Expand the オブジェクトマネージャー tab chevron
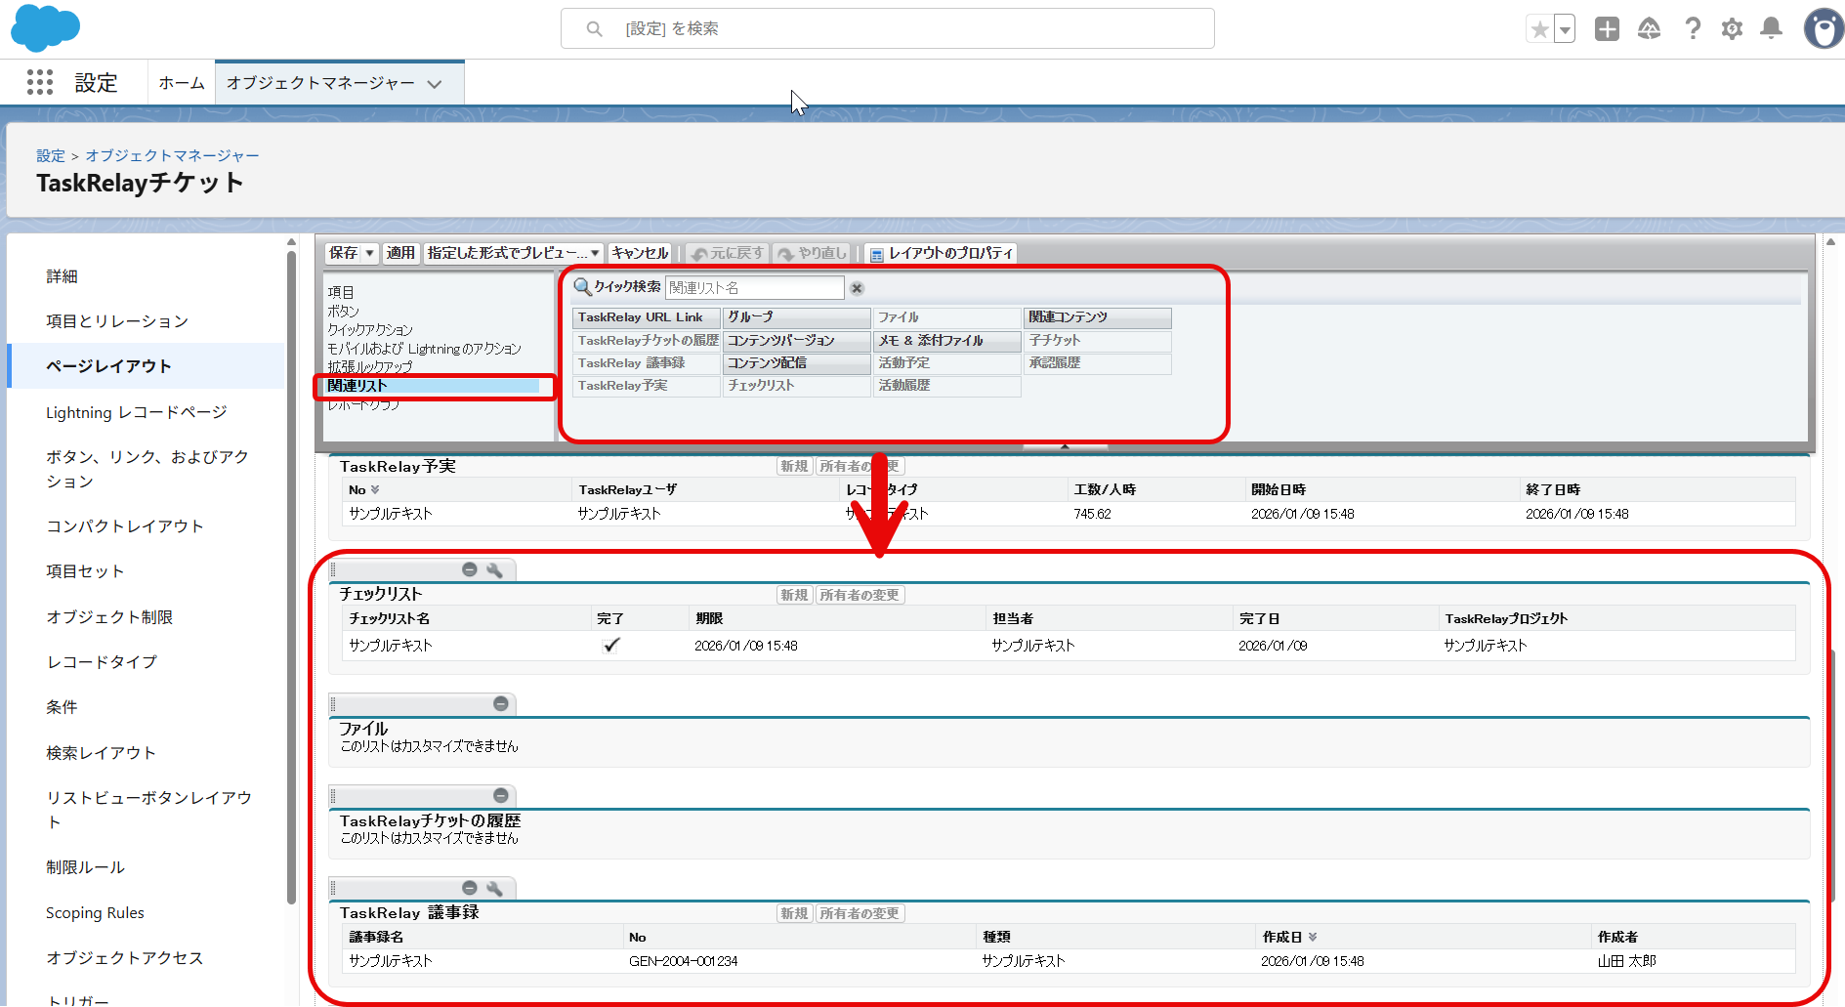The width and height of the screenshot is (1845, 1007). coord(435,84)
